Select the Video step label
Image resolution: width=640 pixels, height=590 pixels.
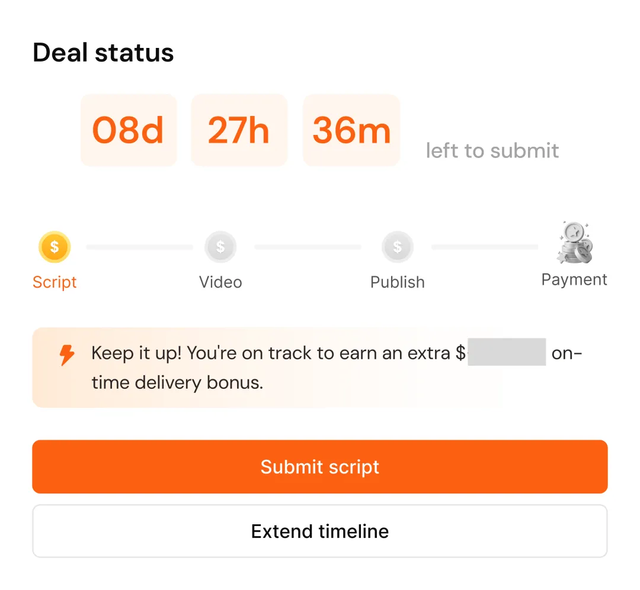pos(220,282)
